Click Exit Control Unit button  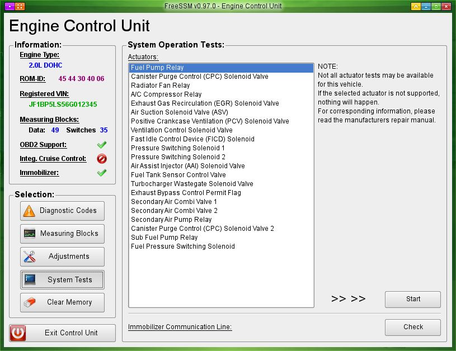62,333
